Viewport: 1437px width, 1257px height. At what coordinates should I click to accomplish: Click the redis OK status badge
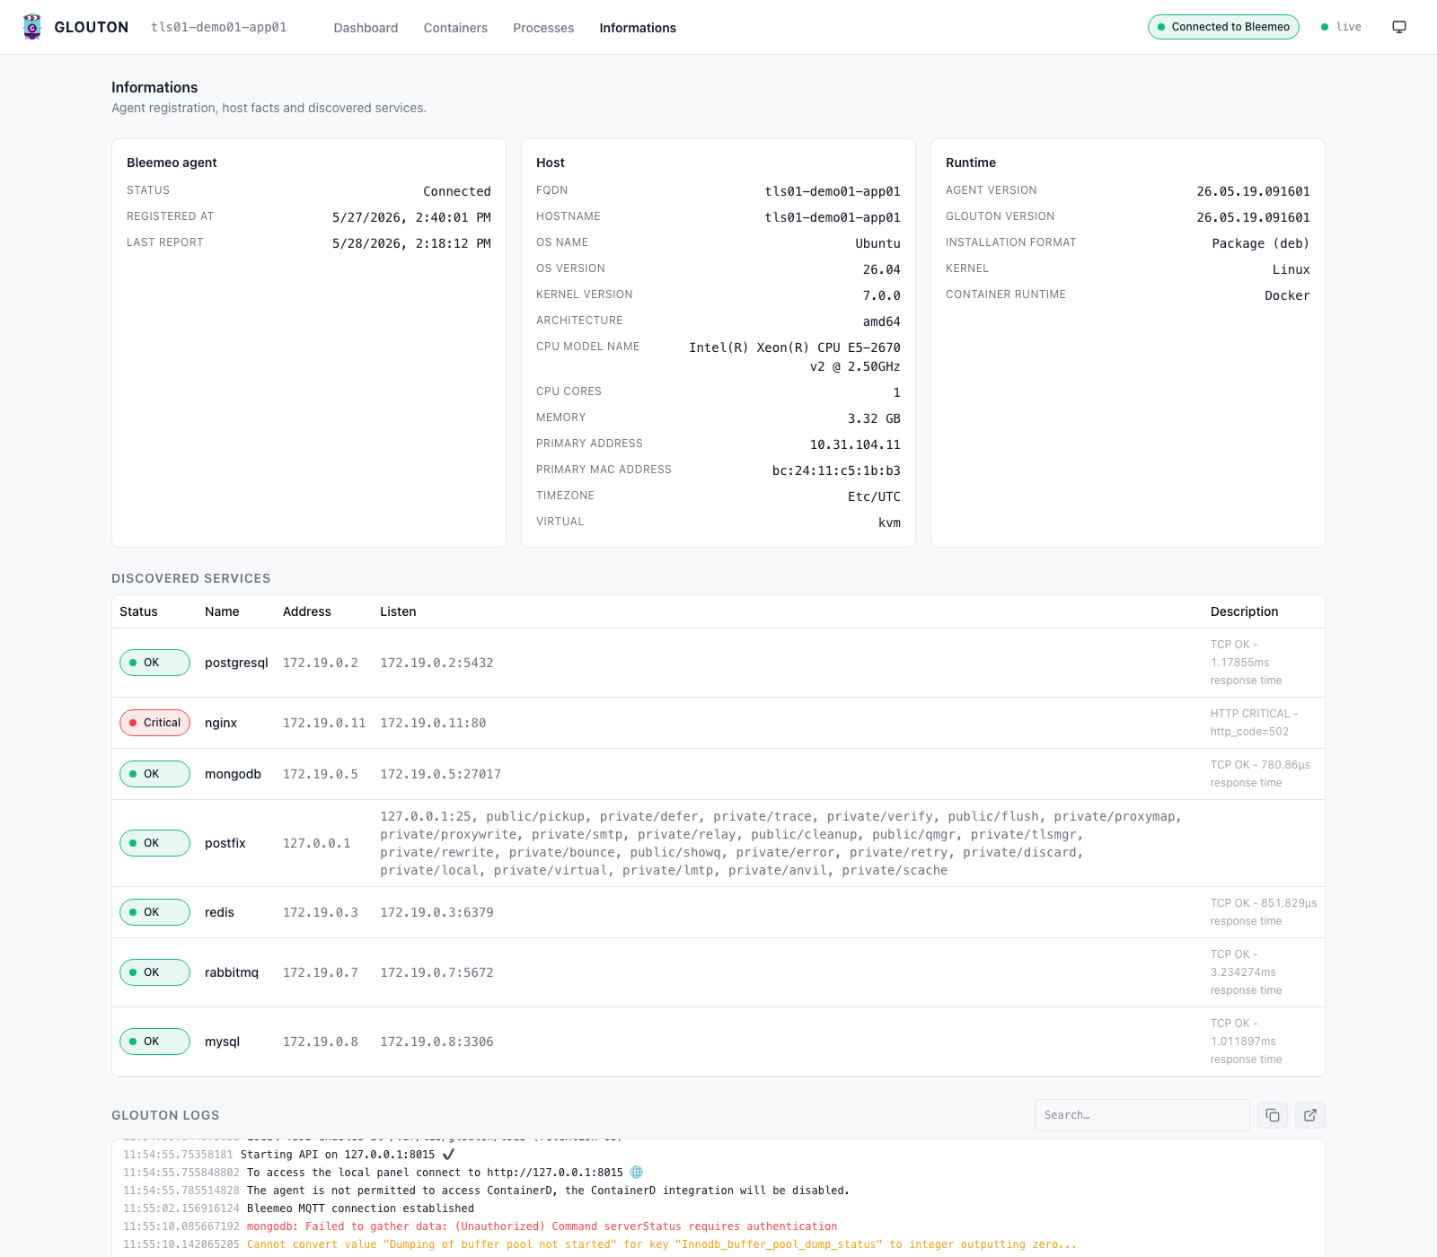(x=154, y=912)
